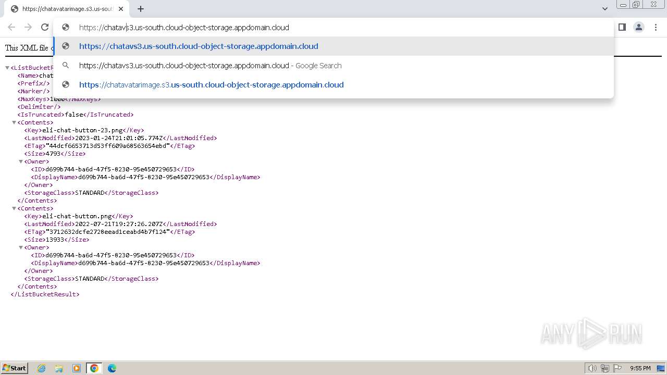Image resolution: width=667 pixels, height=375 pixels.
Task: Open the Windows Start menu
Action: click(x=15, y=368)
